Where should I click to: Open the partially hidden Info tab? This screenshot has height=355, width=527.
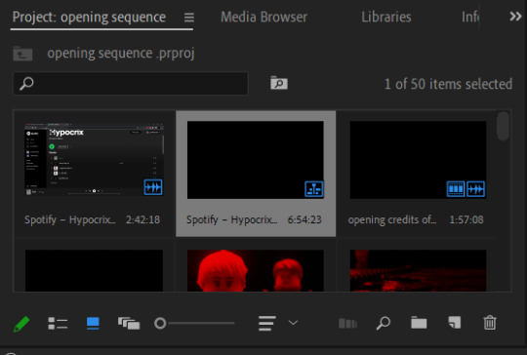(469, 17)
